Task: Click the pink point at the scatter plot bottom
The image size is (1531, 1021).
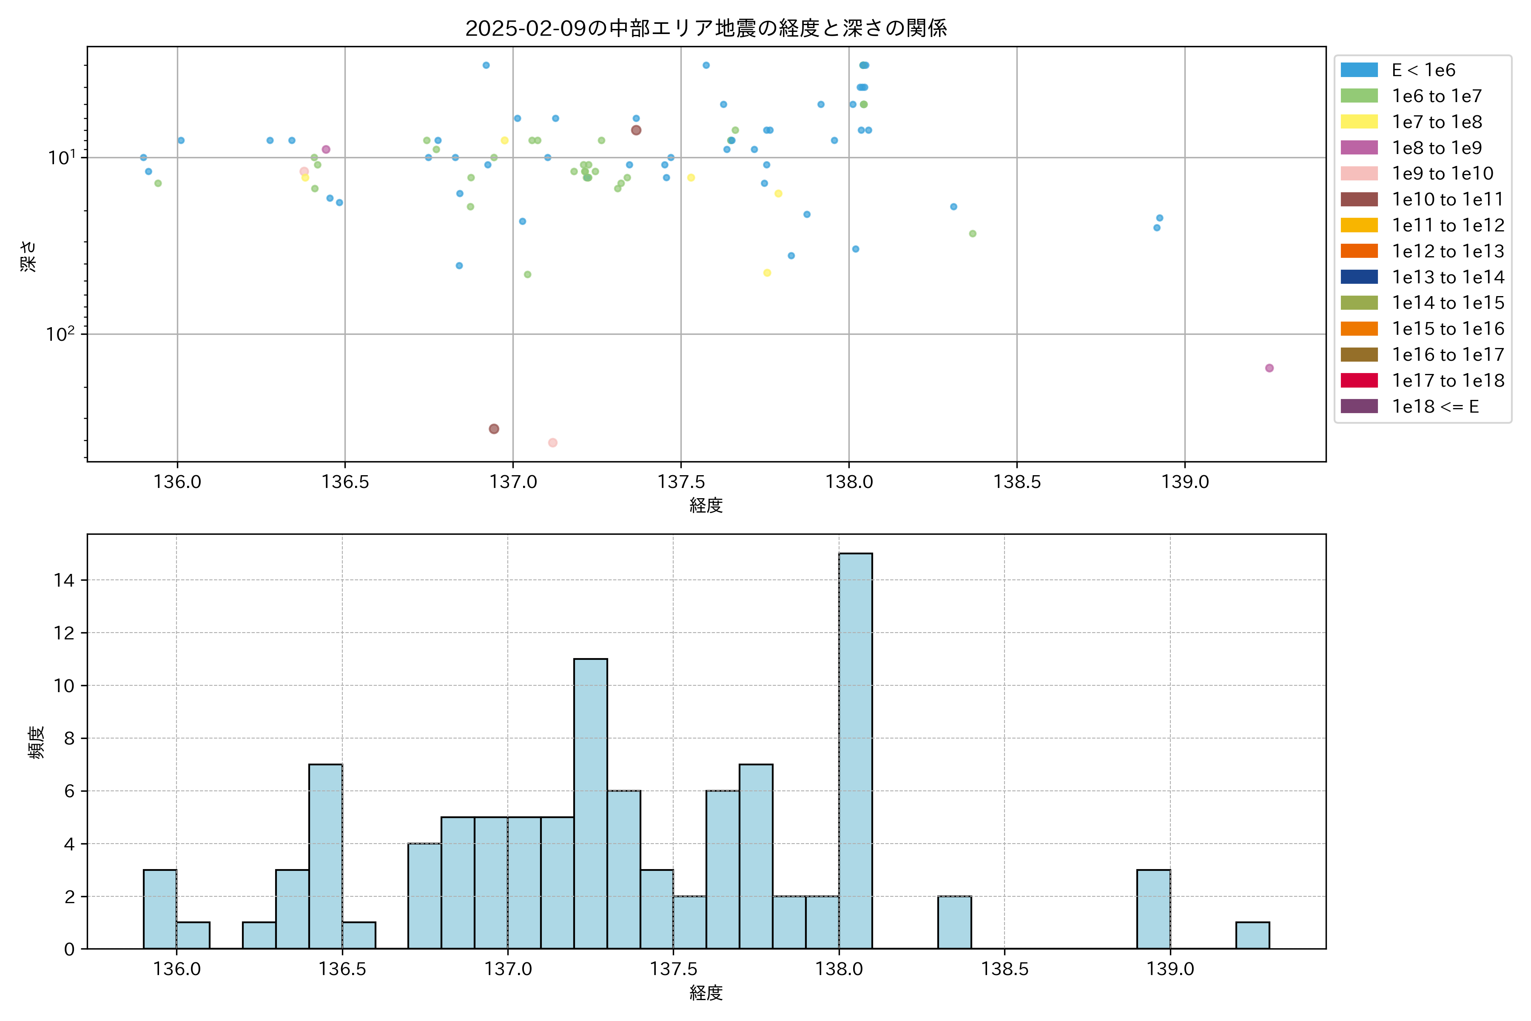Action: pyautogui.click(x=552, y=443)
